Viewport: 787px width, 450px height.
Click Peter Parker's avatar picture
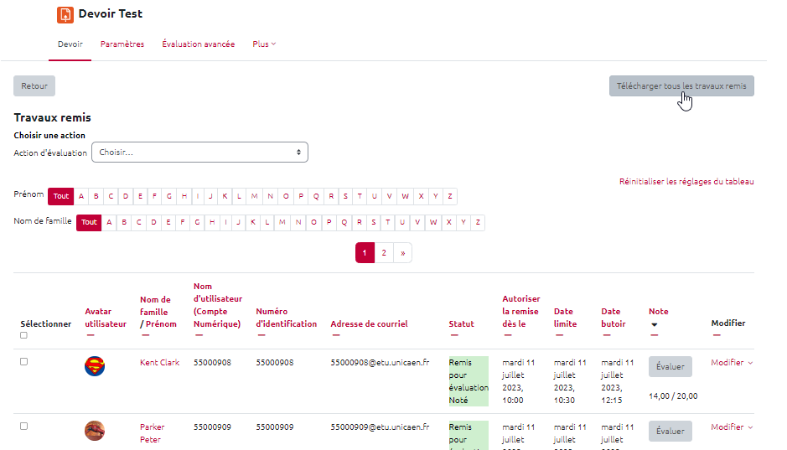coord(95,431)
